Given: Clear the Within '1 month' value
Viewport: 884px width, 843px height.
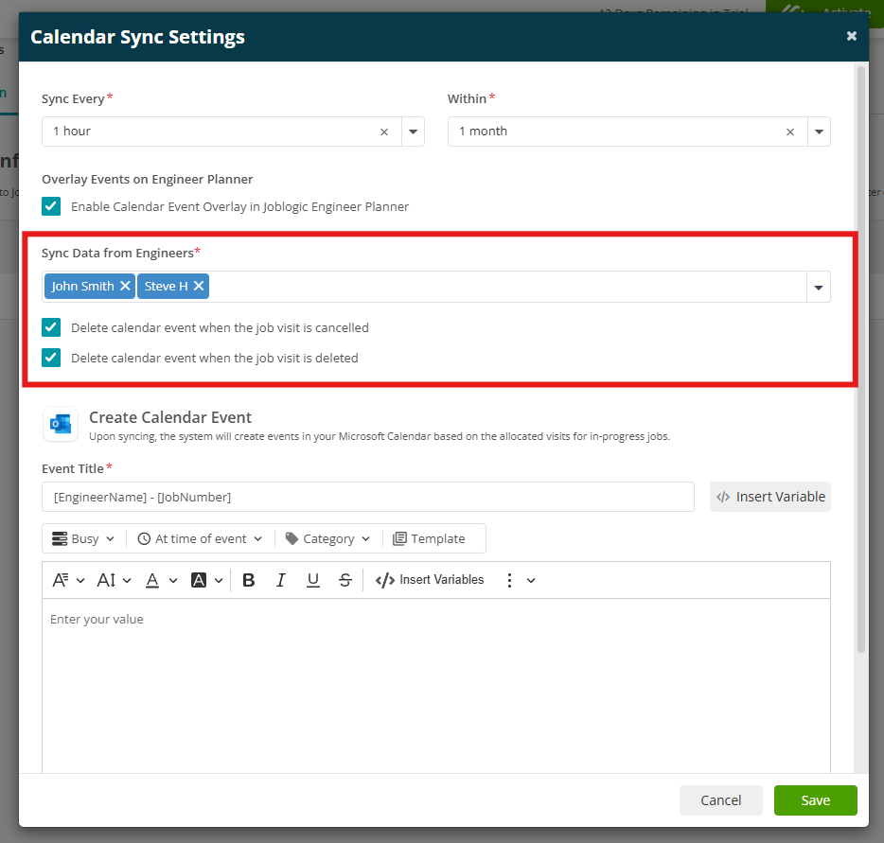Looking at the screenshot, I should 790,132.
